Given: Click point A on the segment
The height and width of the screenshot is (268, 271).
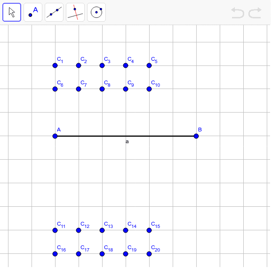Looking at the screenshot, I should (55, 136).
